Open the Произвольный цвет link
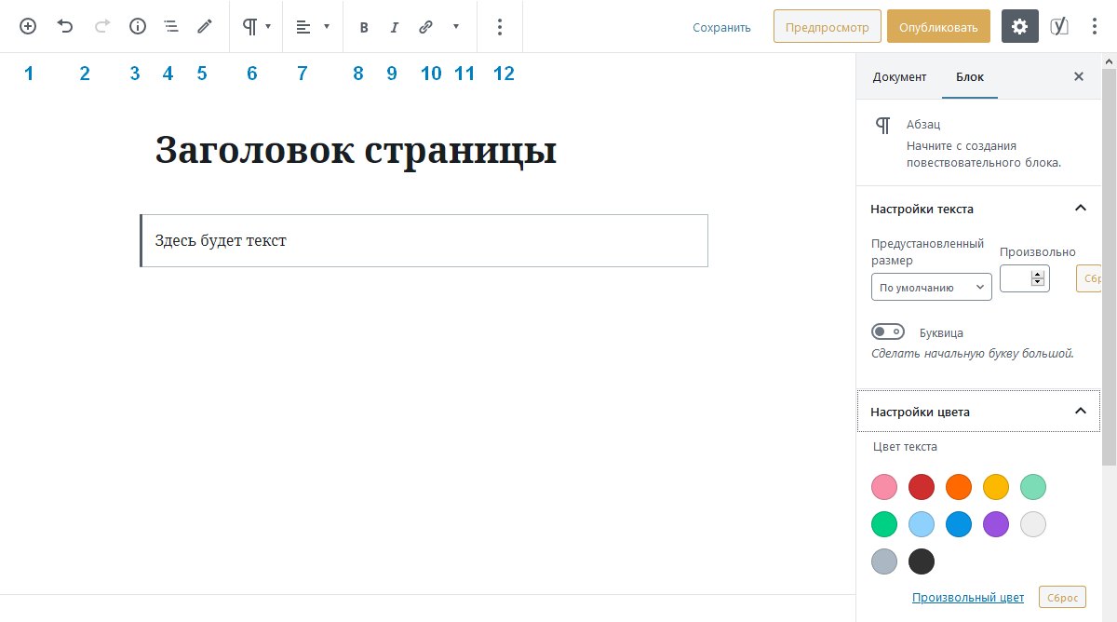The width and height of the screenshot is (1117, 622). [968, 597]
